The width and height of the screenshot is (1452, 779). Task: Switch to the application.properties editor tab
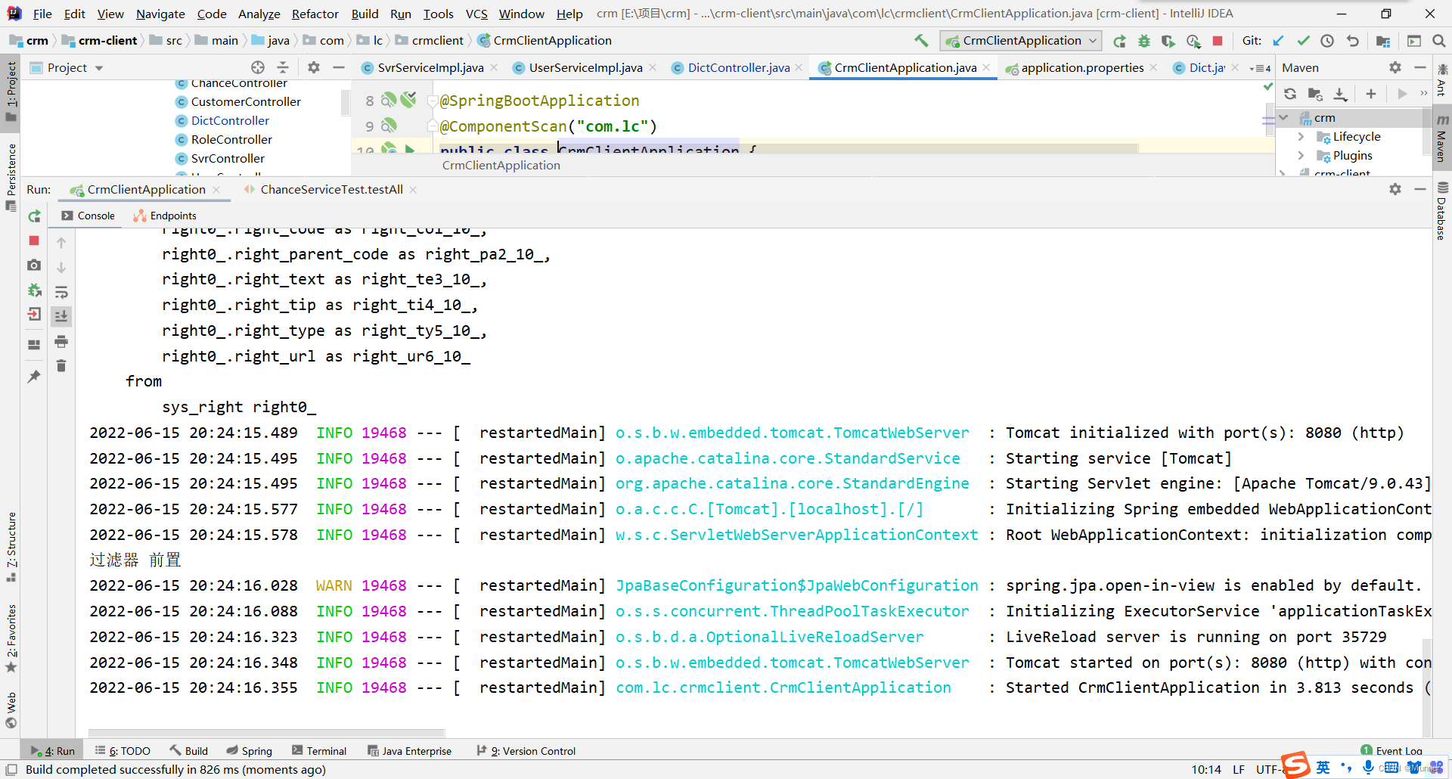tap(1081, 67)
